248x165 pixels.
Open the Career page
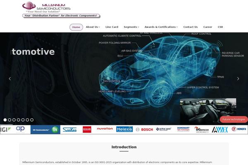(x=207, y=27)
